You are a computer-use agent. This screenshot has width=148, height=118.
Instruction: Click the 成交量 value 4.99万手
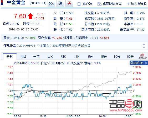(103, 13)
